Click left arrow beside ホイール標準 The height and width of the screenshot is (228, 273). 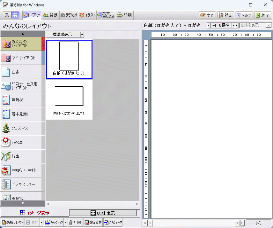pos(209,26)
